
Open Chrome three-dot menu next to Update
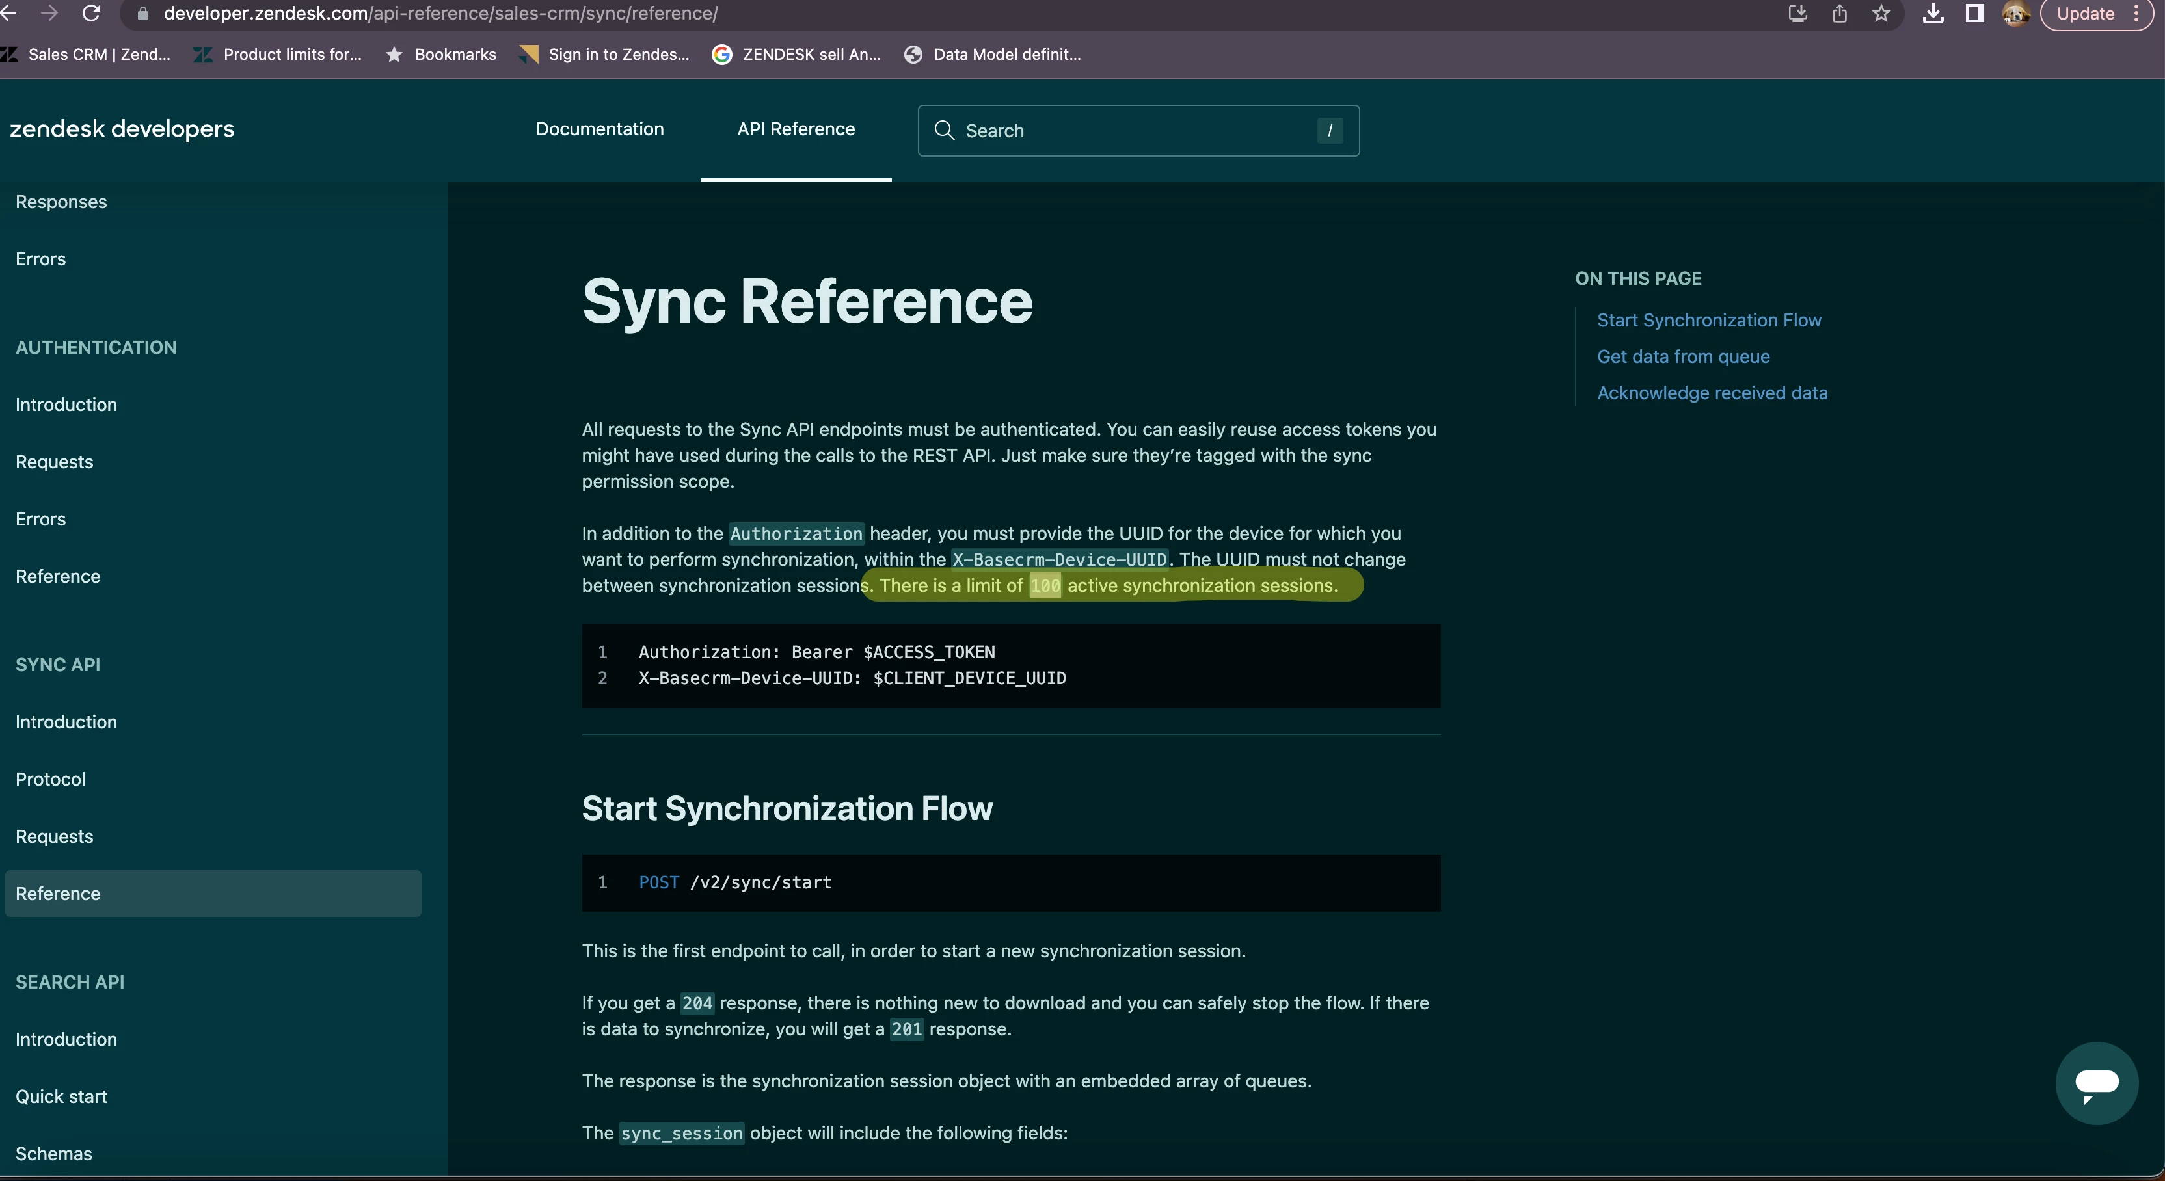(x=2136, y=14)
